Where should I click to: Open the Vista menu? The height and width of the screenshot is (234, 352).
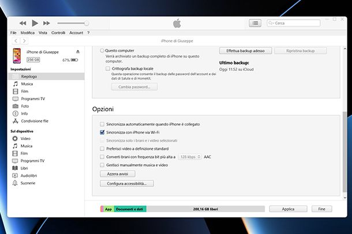[43, 33]
